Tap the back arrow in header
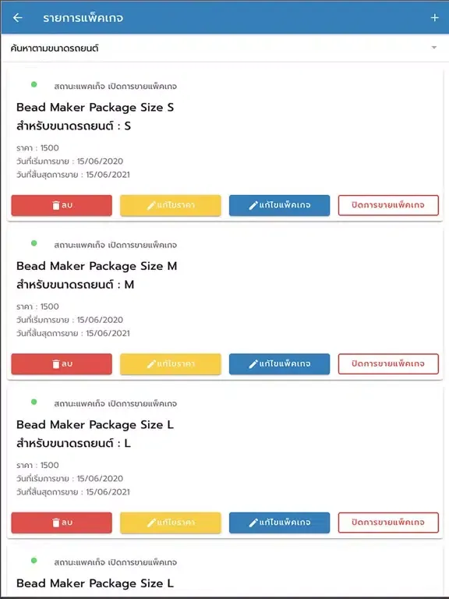The width and height of the screenshot is (449, 599). pos(18,18)
